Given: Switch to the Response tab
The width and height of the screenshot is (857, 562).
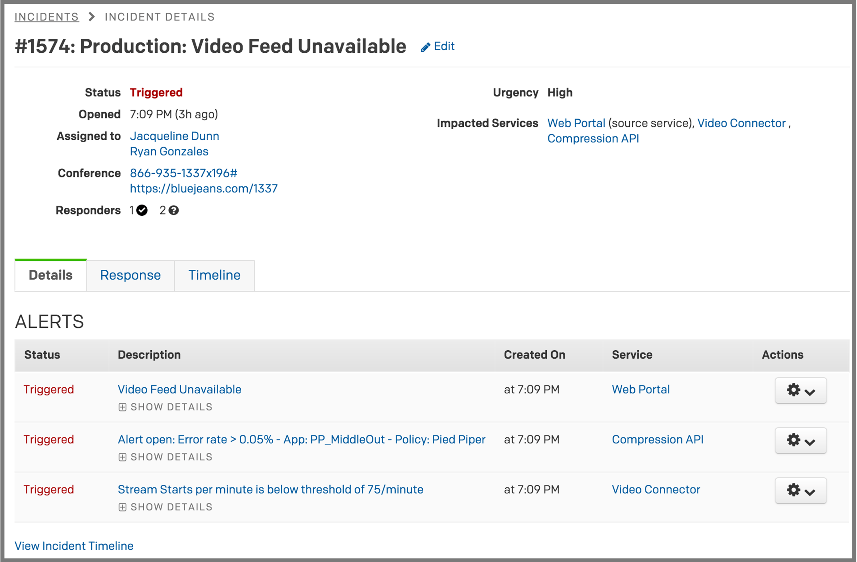Looking at the screenshot, I should pyautogui.click(x=130, y=275).
